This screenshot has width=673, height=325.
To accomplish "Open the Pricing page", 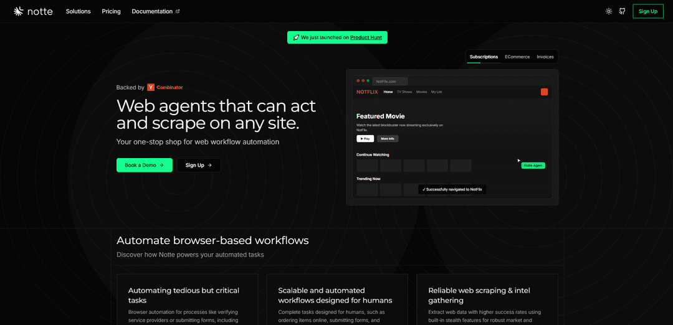I will [111, 12].
